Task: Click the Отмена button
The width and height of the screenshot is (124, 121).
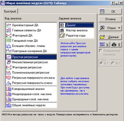Action: (x=110, y=19)
